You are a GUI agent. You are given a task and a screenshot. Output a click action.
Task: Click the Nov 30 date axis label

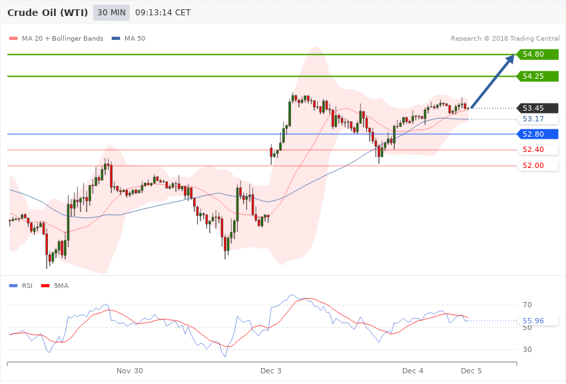click(x=130, y=371)
